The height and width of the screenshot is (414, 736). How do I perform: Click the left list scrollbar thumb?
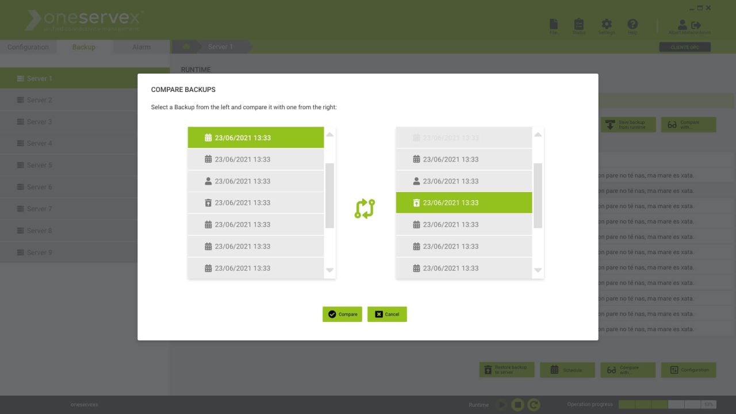click(329, 195)
